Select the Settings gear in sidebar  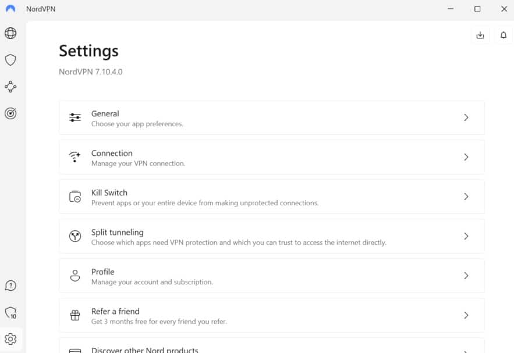coord(10,339)
